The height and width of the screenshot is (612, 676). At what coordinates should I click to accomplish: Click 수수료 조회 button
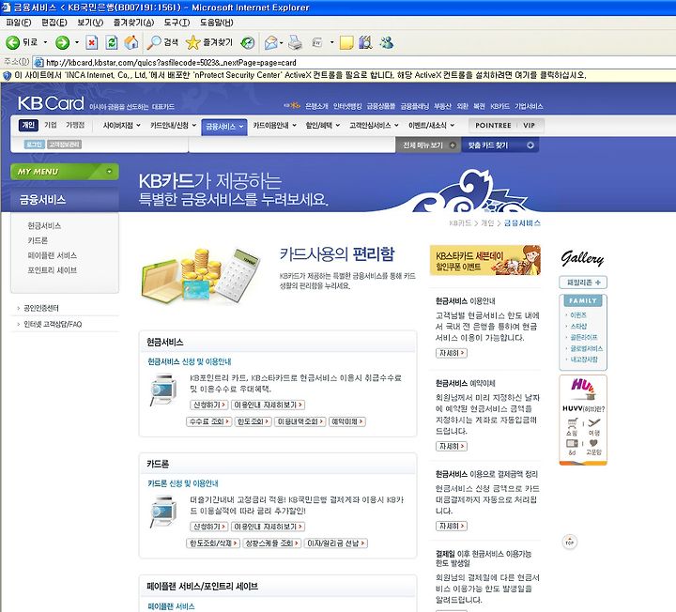pyautogui.click(x=209, y=421)
